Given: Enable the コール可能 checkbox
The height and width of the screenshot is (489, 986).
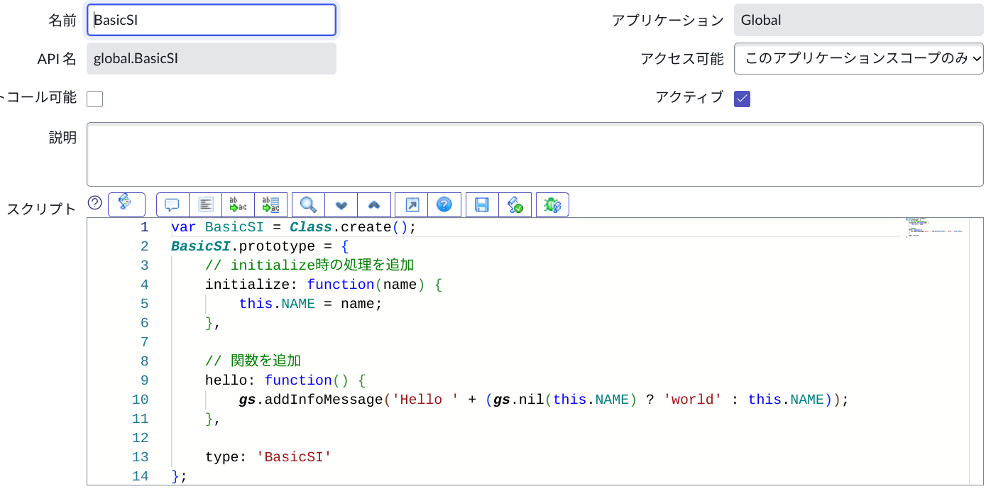Looking at the screenshot, I should click(x=94, y=99).
